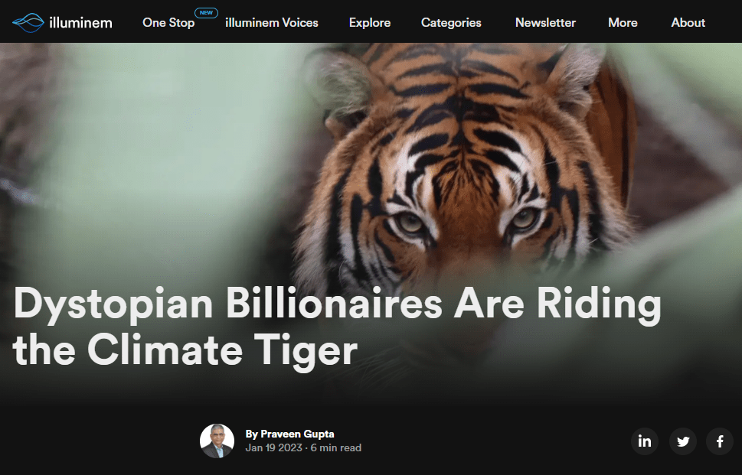Expand the More menu
This screenshot has height=475, width=742.
[x=623, y=23]
